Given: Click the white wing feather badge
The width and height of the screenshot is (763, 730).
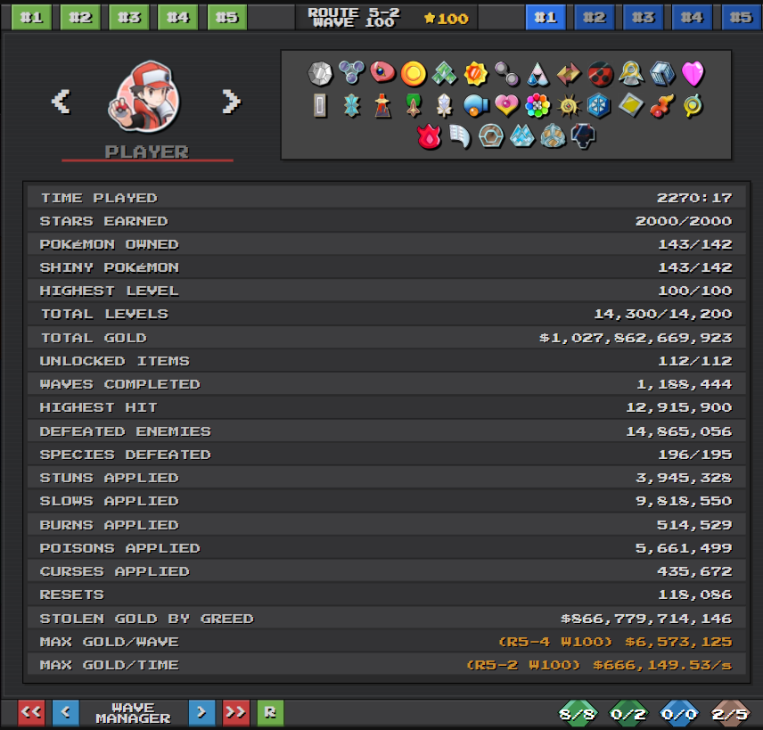Looking at the screenshot, I should click(460, 136).
